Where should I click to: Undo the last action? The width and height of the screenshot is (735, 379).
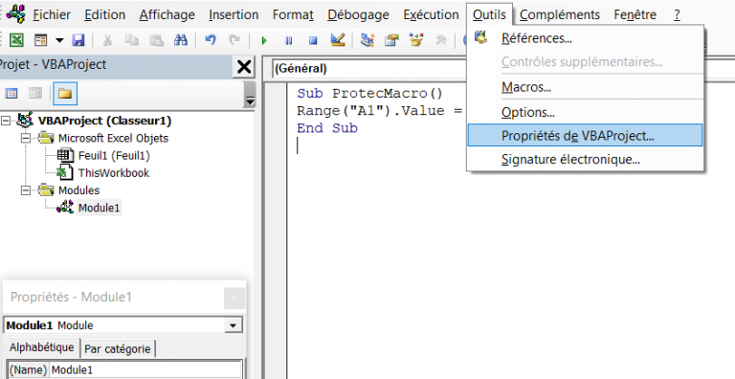pos(211,40)
